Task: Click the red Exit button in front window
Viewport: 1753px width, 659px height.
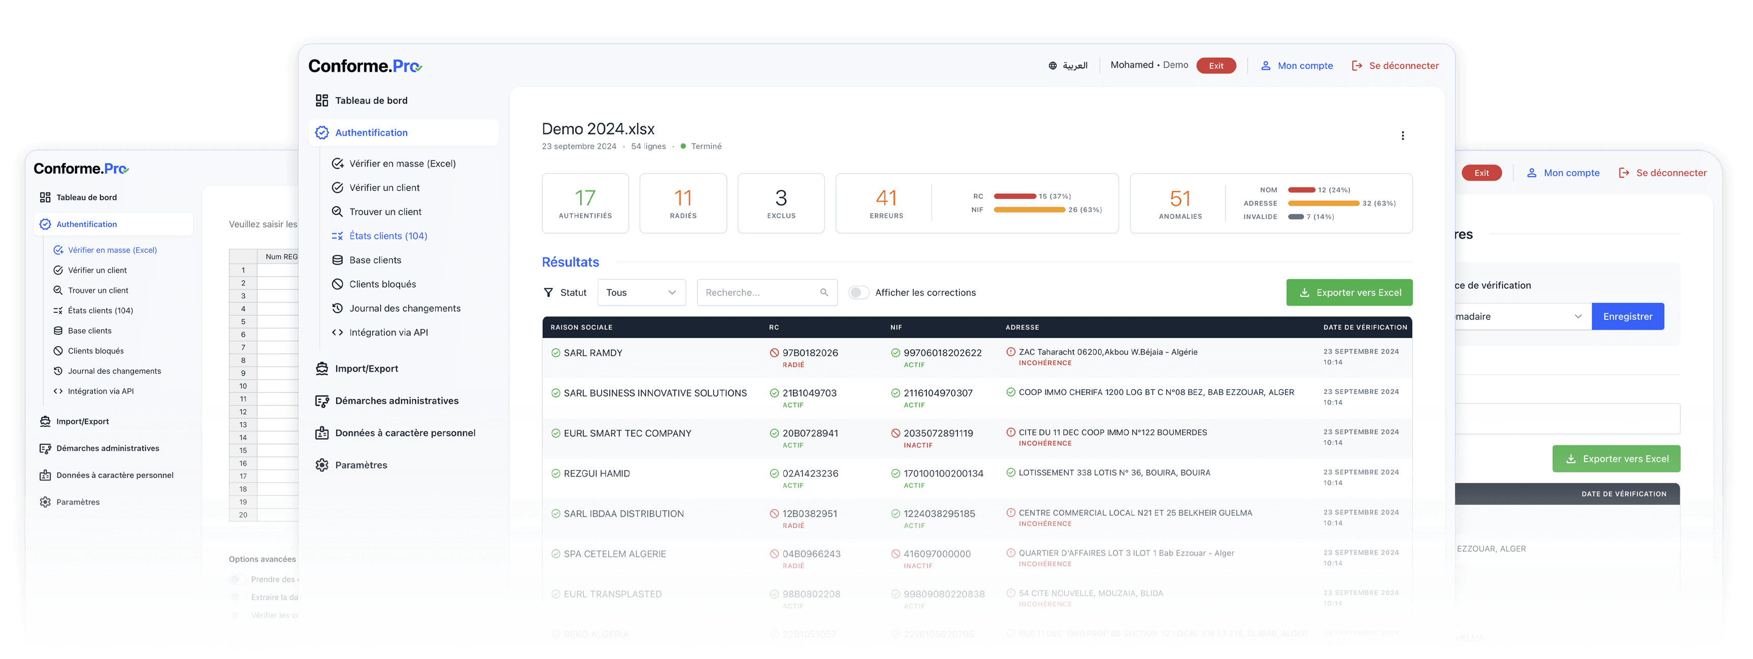Action: tap(1216, 66)
